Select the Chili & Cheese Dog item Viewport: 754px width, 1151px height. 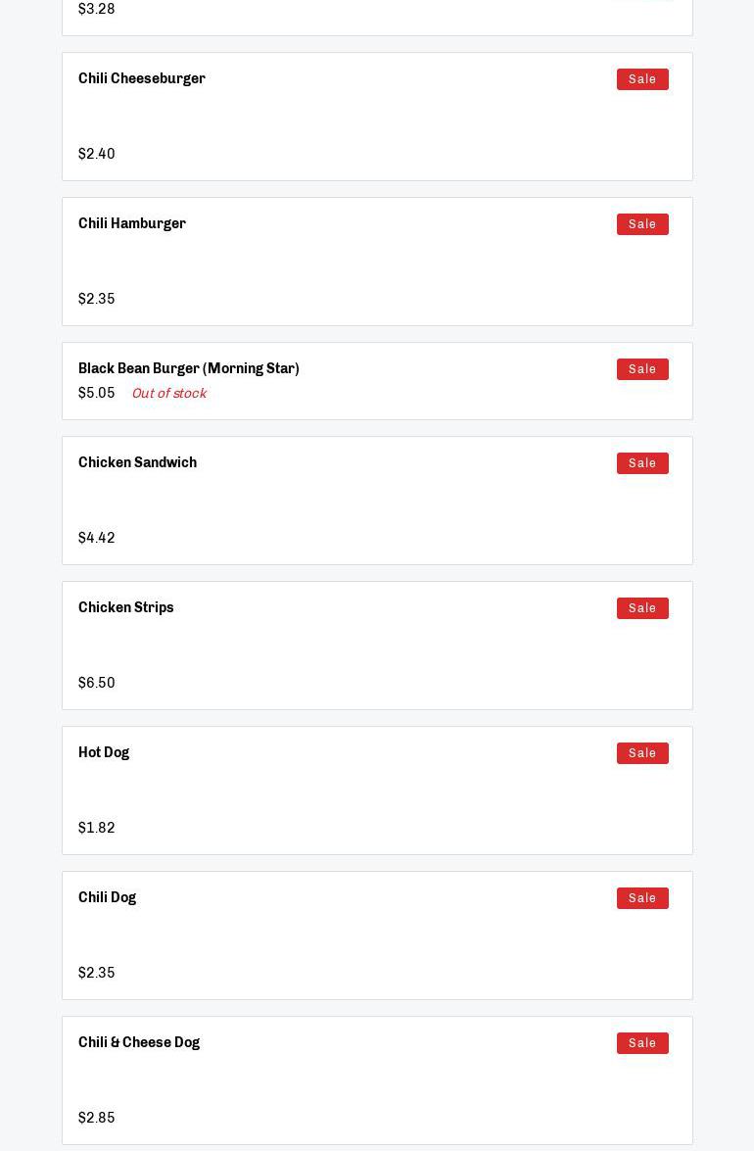pos(139,1043)
